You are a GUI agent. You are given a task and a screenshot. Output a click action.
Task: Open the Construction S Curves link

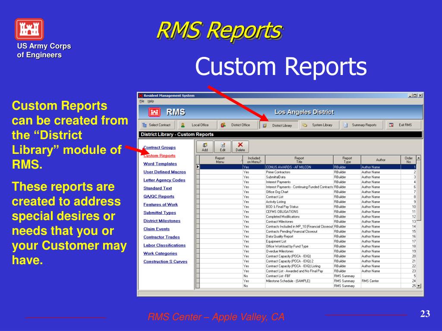165,262
